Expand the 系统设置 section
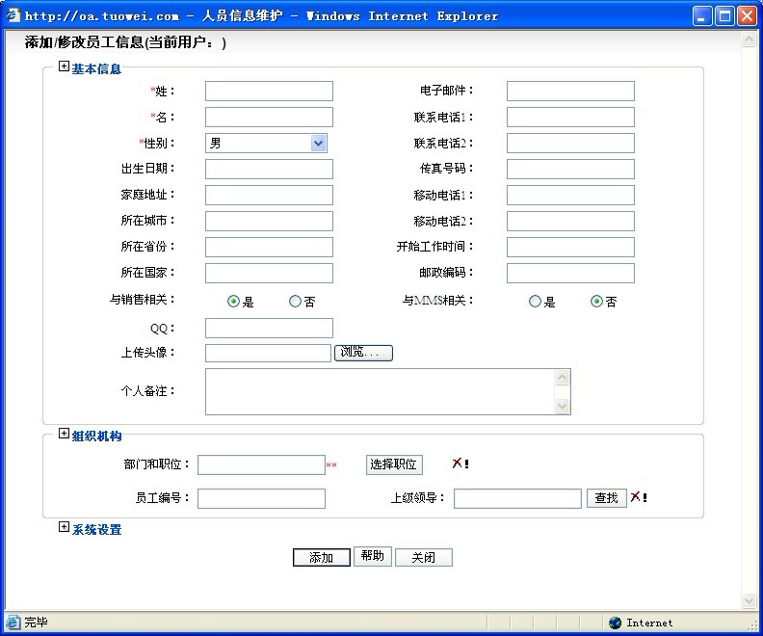The width and height of the screenshot is (763, 636). click(x=65, y=528)
